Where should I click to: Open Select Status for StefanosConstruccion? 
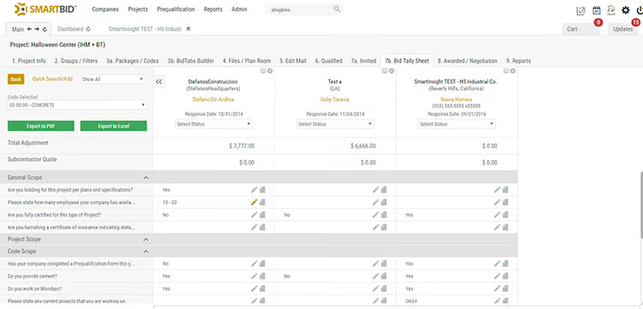coord(214,123)
